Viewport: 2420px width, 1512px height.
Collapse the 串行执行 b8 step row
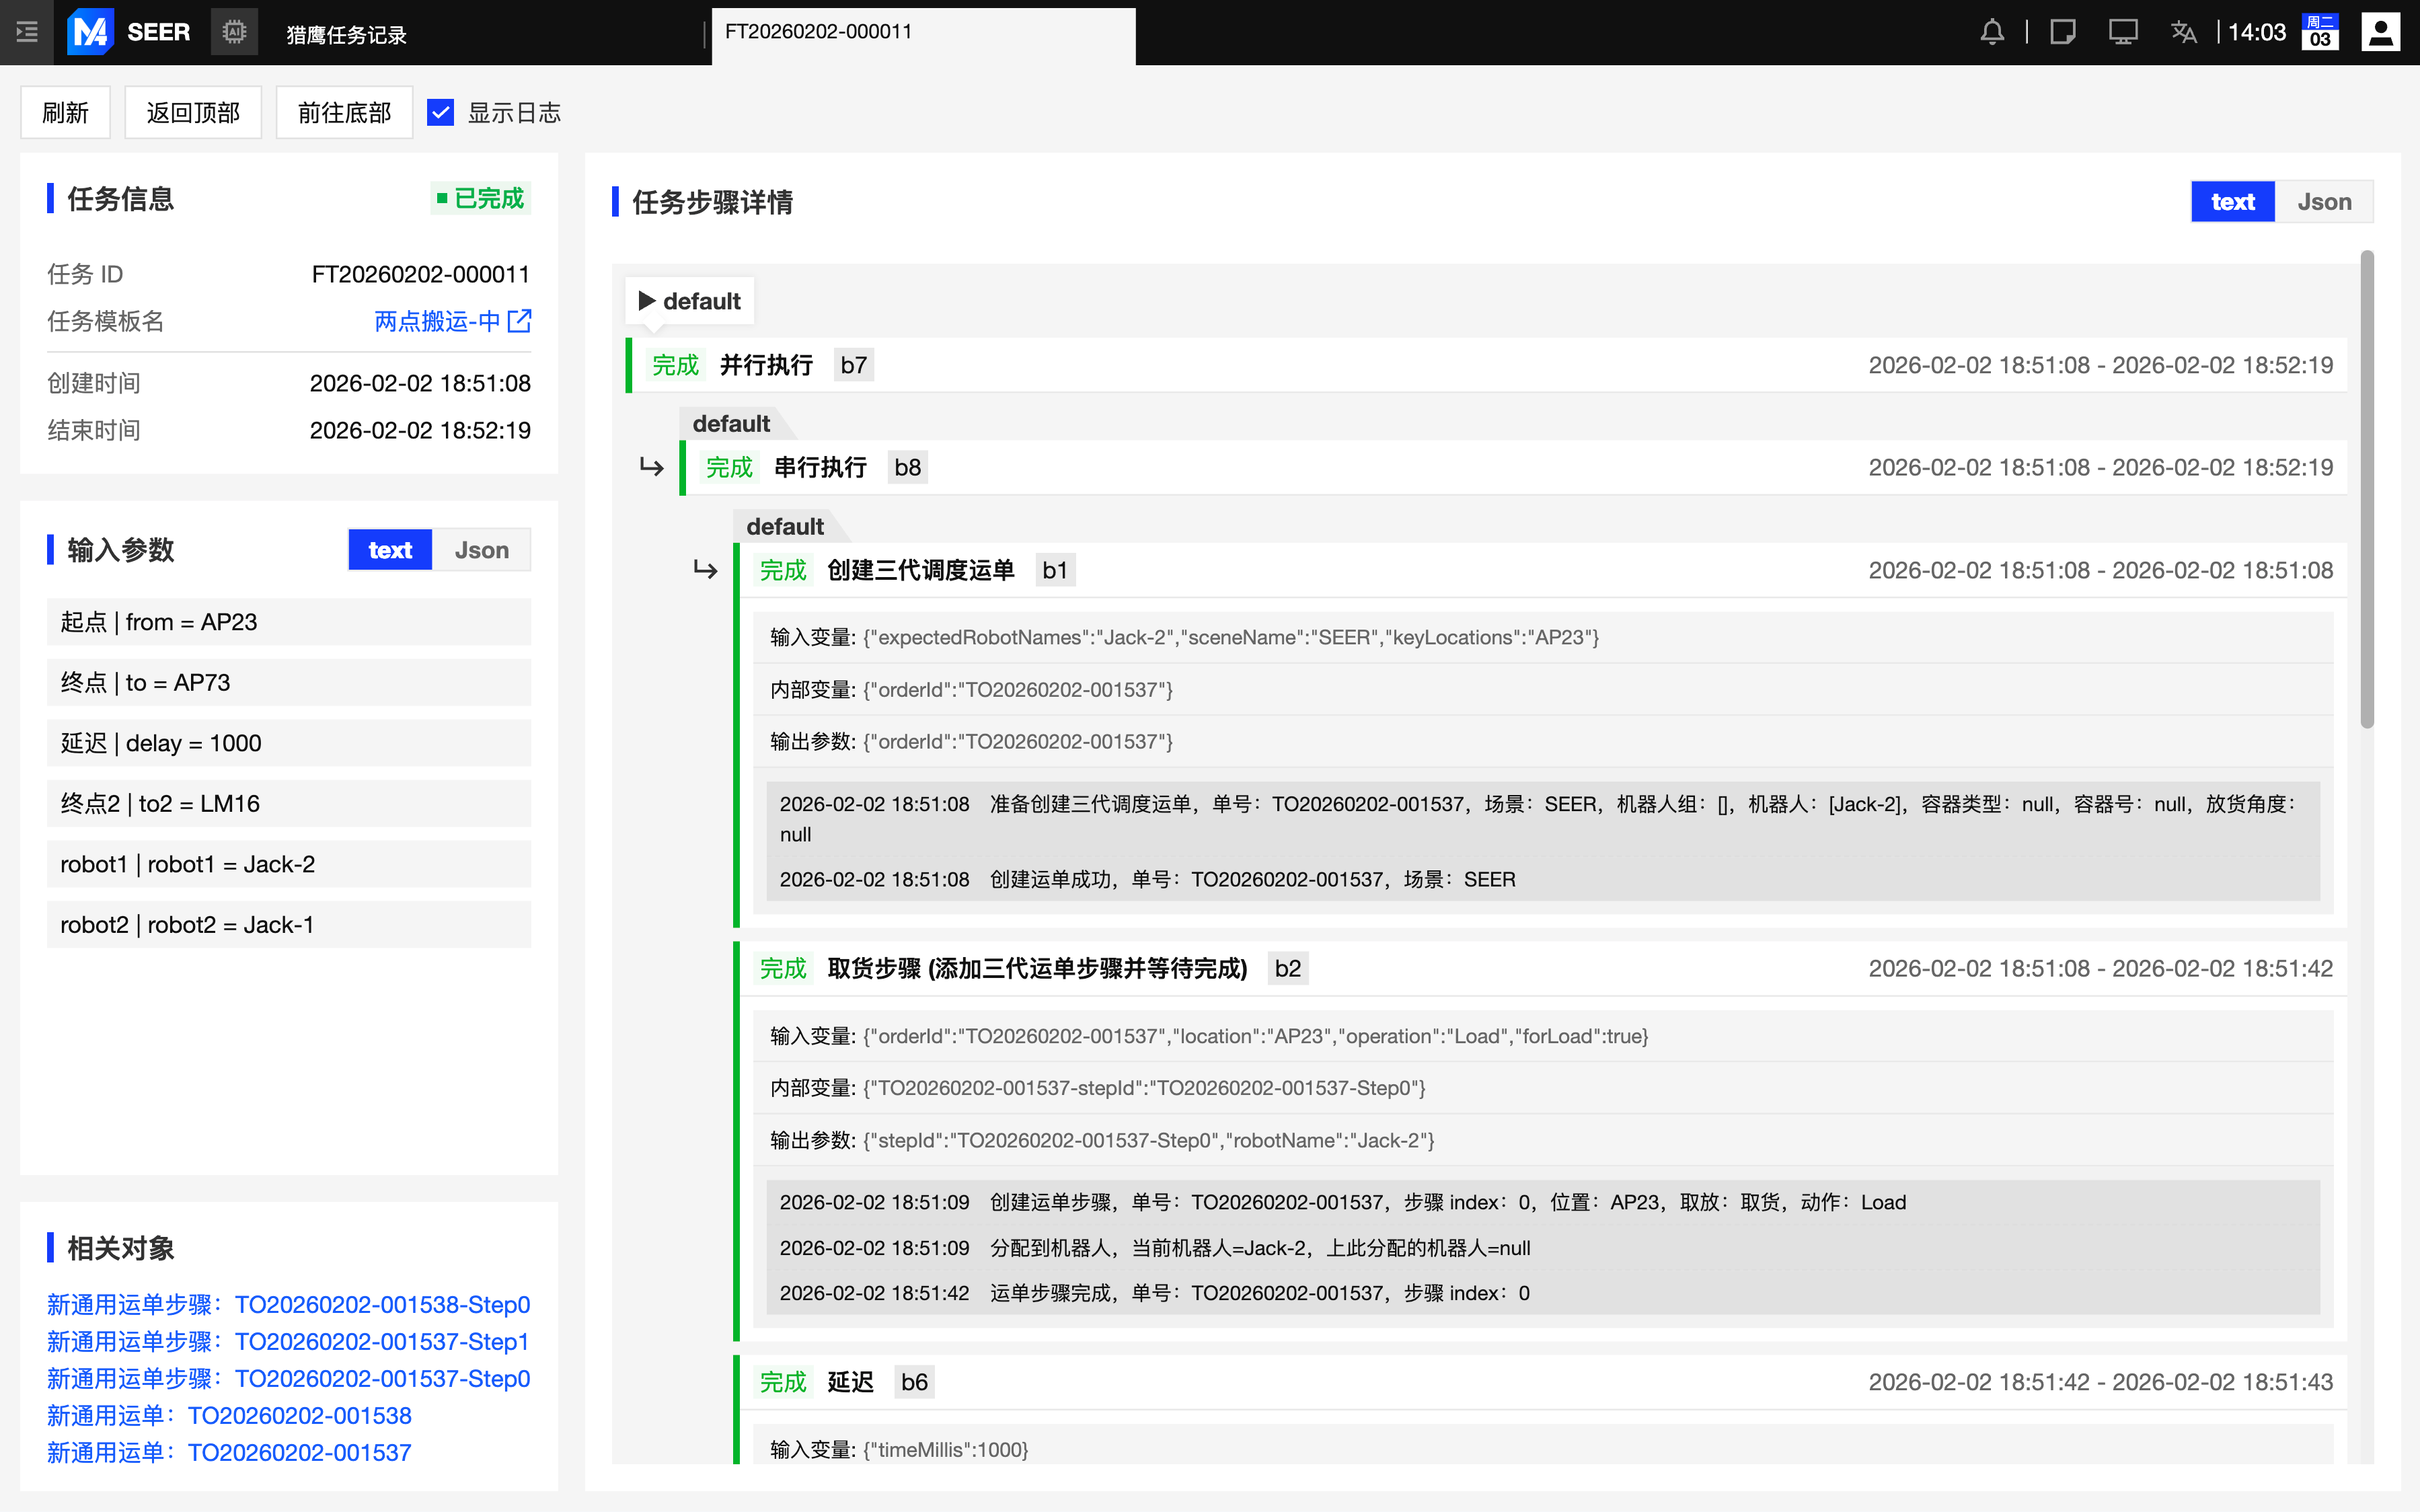pos(820,467)
